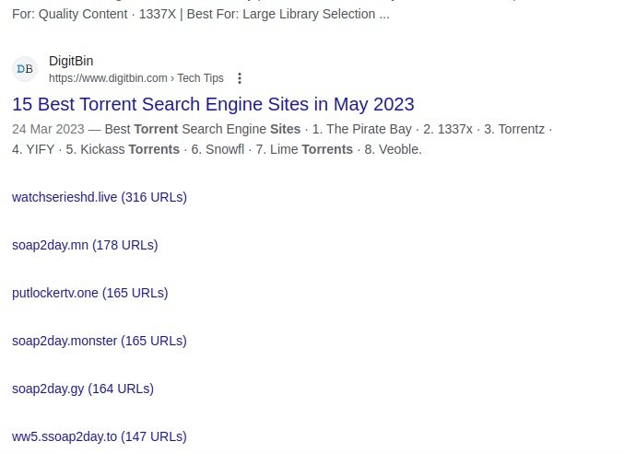Open the putlockertv.one (165 URLs) link
The width and height of the screenshot is (624, 453).
[90, 293]
